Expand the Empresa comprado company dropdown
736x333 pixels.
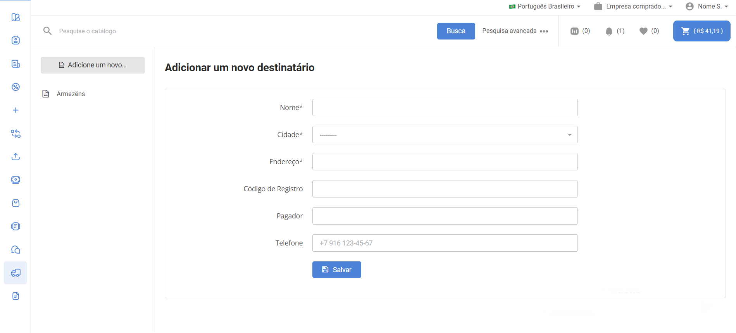(x=633, y=7)
